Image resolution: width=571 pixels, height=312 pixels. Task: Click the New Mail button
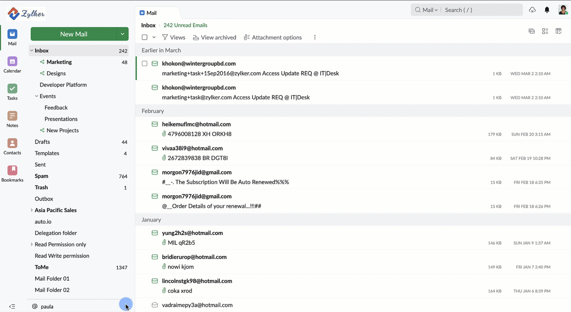point(73,34)
